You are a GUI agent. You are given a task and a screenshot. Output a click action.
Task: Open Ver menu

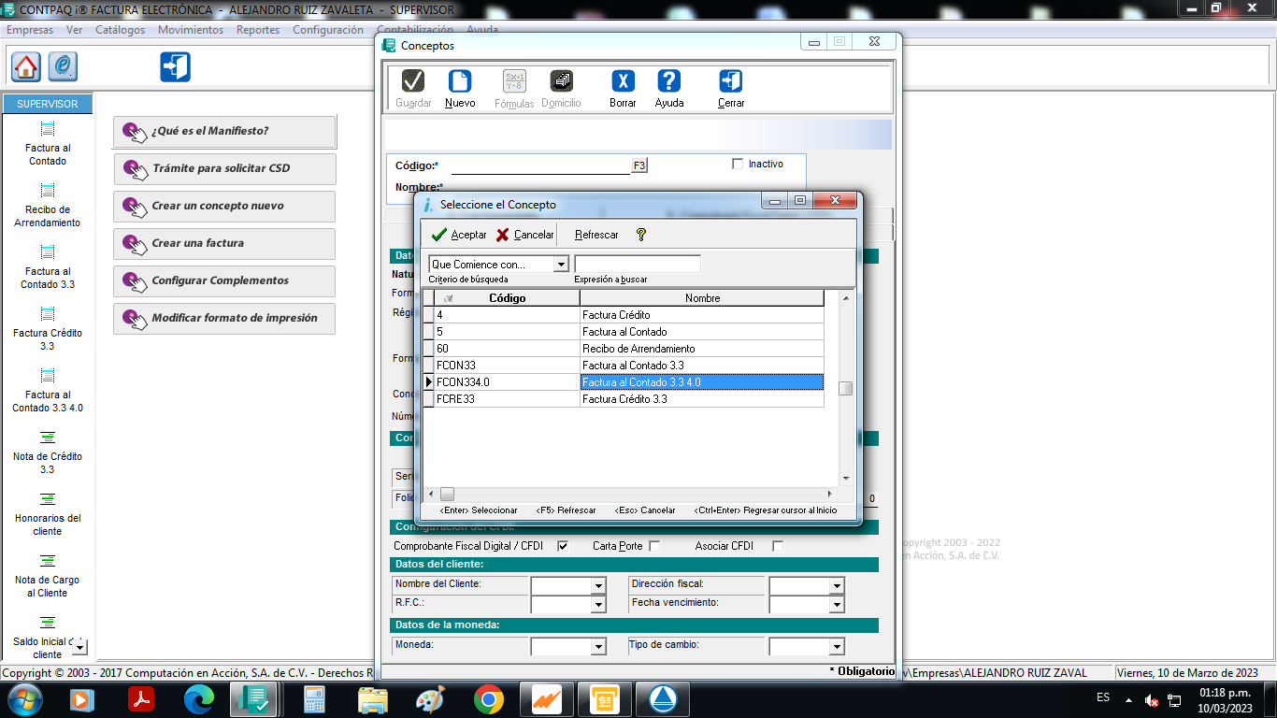(74, 30)
